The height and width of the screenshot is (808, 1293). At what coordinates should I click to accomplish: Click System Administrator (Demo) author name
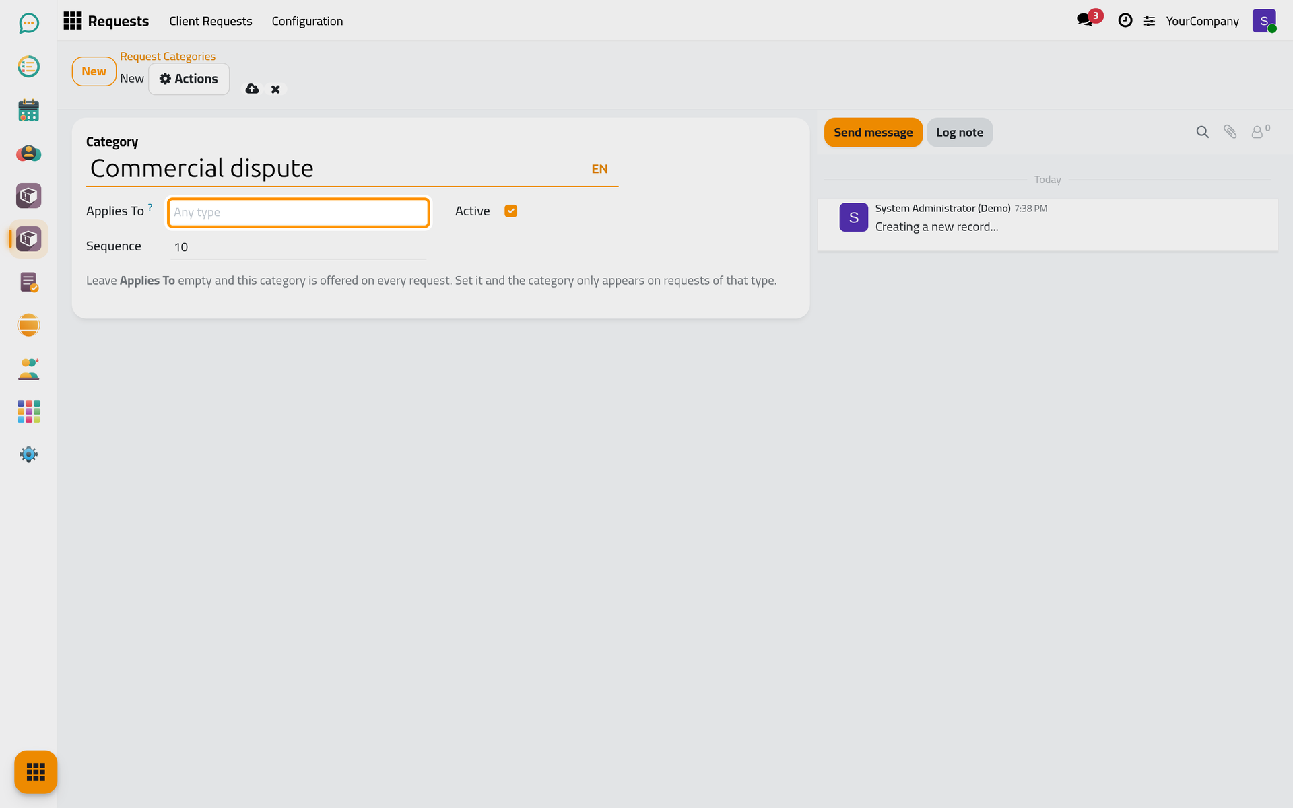coord(943,209)
